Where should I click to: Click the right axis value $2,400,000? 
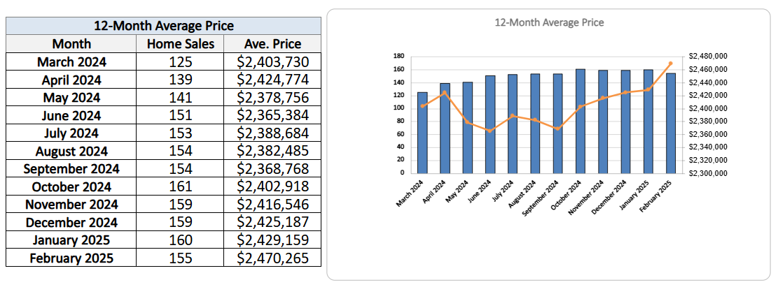click(708, 108)
